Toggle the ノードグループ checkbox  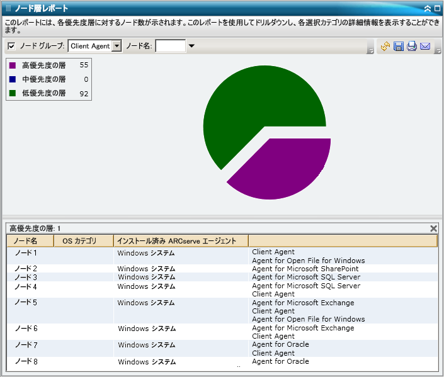pos(11,46)
